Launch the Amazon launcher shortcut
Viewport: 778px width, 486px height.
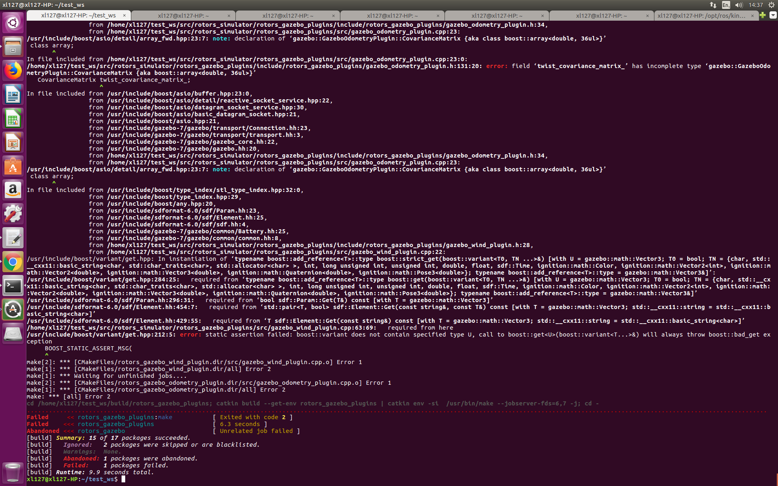pyautogui.click(x=13, y=190)
